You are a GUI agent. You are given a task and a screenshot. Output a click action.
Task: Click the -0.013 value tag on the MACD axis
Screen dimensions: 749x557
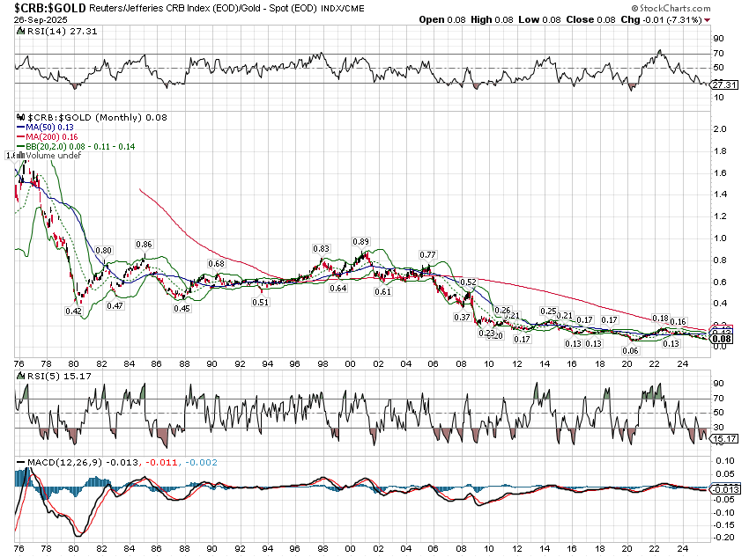point(725,490)
